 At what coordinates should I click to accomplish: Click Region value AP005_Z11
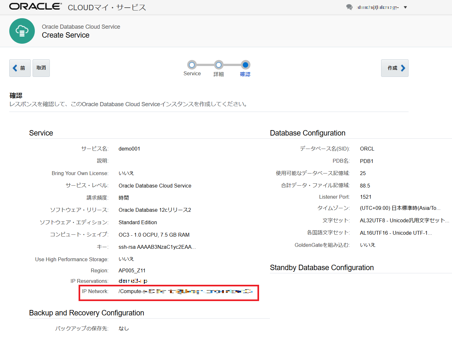132,270
